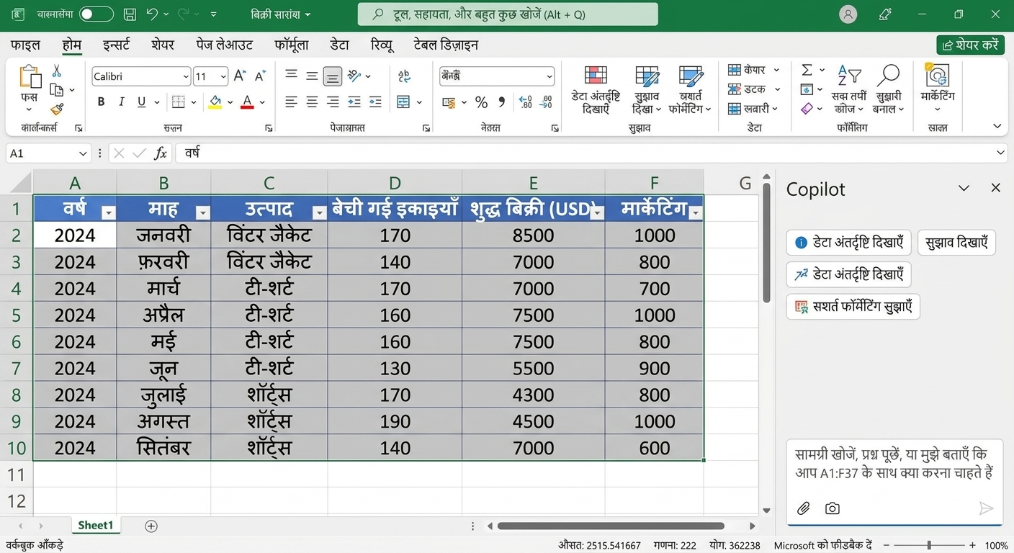The width and height of the screenshot is (1014, 553).
Task: Click the शेयर करें button
Action: coord(971,45)
